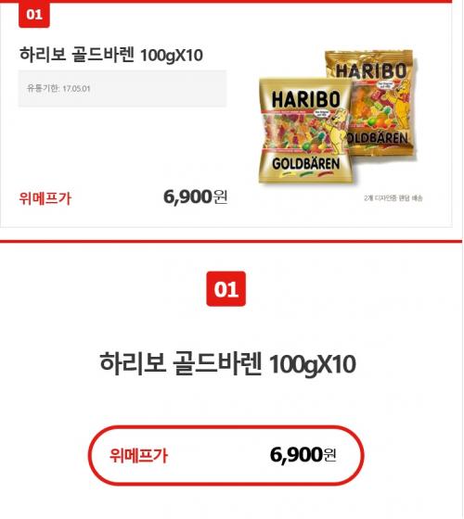This screenshot has width=464, height=519.
Task: Open the large centered 하리보 골드바렌 100gX10 title
Action: [227, 363]
